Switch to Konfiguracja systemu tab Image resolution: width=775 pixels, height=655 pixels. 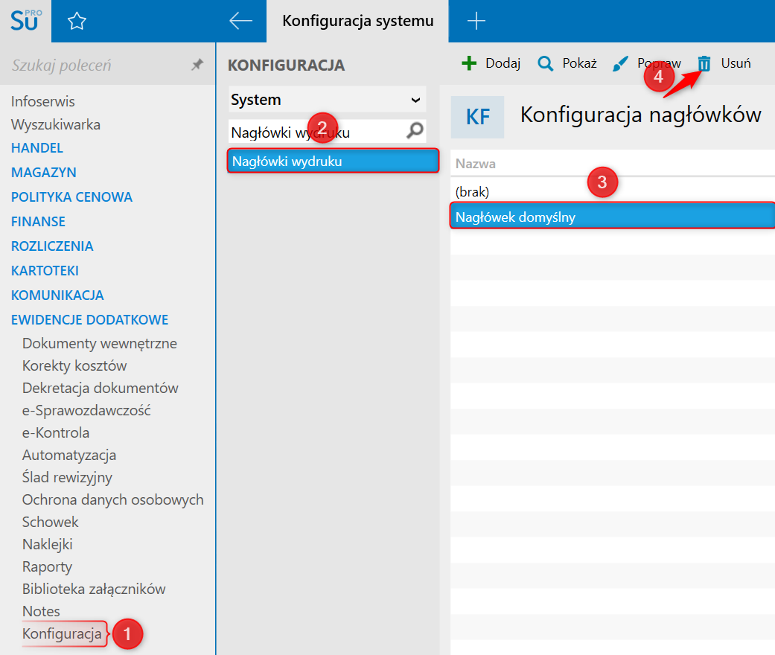357,21
